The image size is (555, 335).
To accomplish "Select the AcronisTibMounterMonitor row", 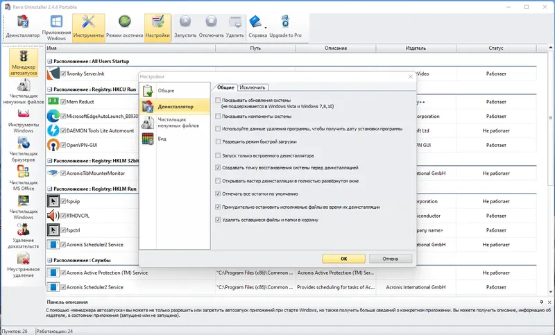I will click(291, 173).
